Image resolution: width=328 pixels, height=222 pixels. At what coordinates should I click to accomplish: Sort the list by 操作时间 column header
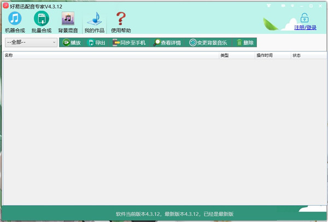(x=272, y=55)
